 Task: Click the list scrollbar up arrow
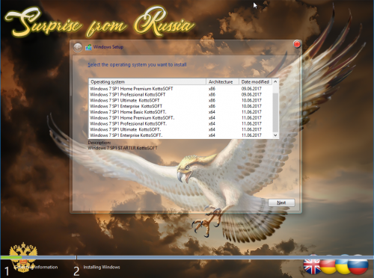pyautogui.click(x=275, y=81)
